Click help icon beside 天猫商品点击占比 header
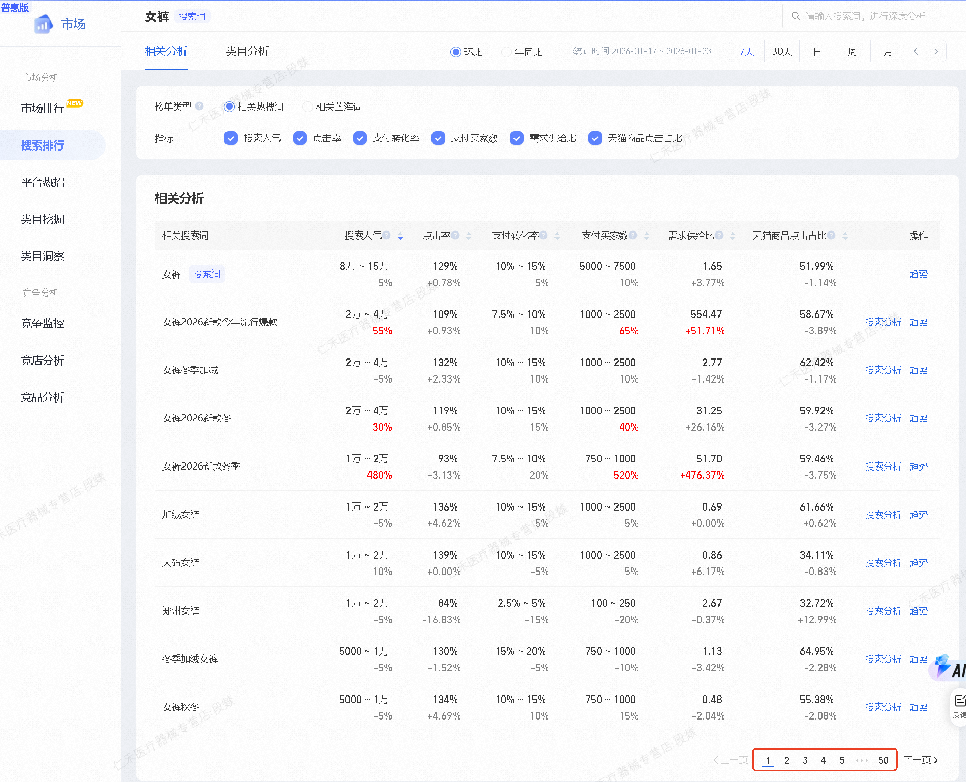The width and height of the screenshot is (966, 782). (831, 235)
